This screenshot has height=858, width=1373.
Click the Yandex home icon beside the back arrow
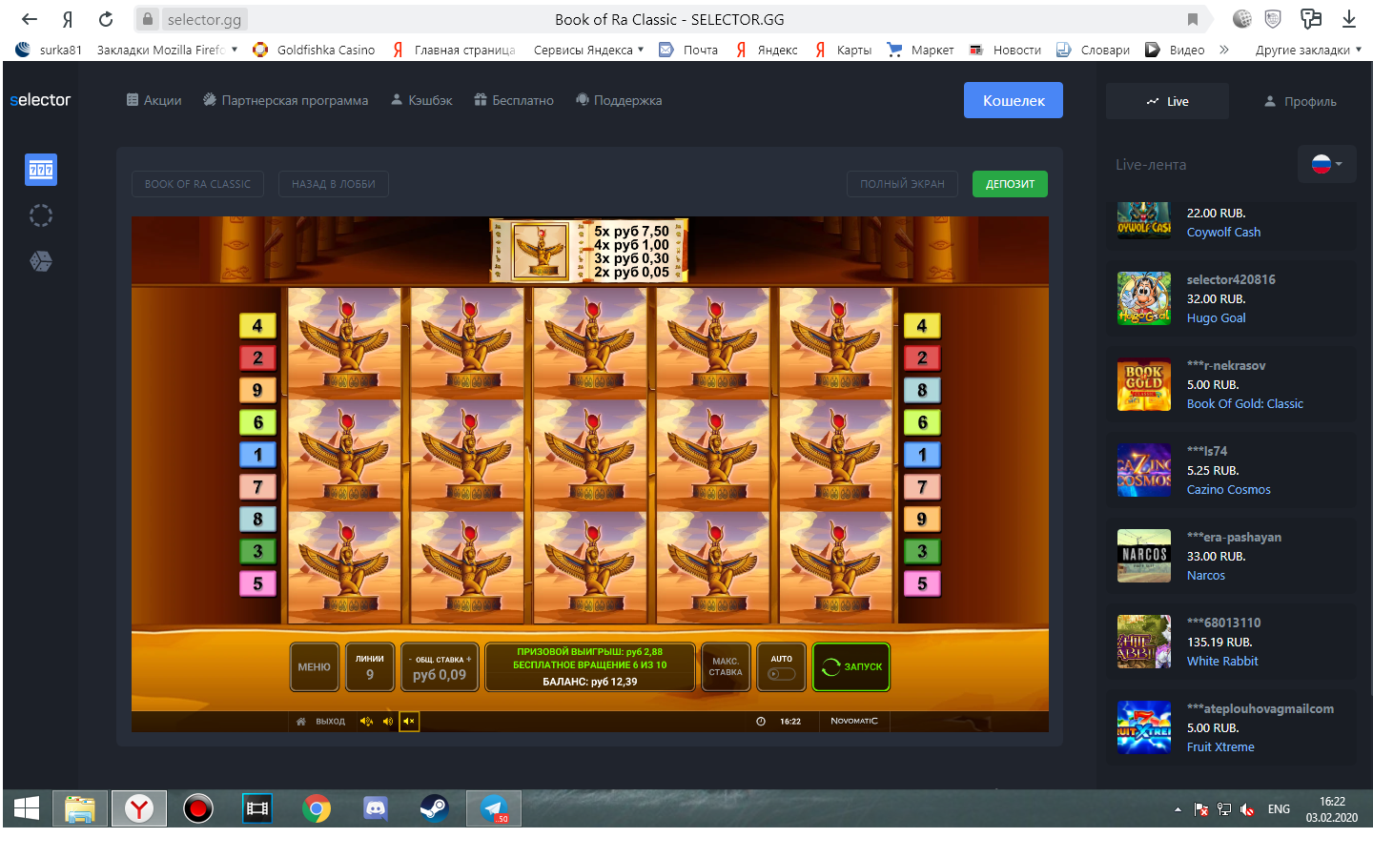pyautogui.click(x=68, y=19)
